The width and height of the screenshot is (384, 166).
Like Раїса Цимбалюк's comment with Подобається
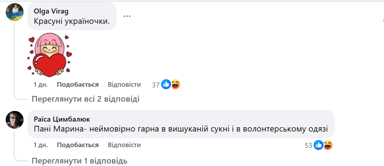coord(78,145)
